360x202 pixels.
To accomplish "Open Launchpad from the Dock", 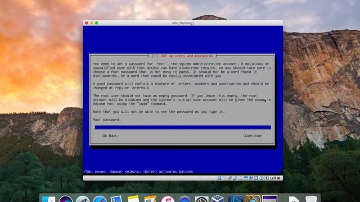I will pyautogui.click(x=83, y=199).
